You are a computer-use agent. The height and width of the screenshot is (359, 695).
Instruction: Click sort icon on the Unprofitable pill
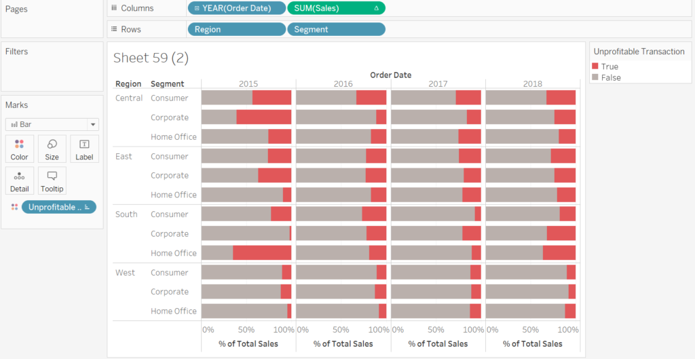(x=88, y=208)
